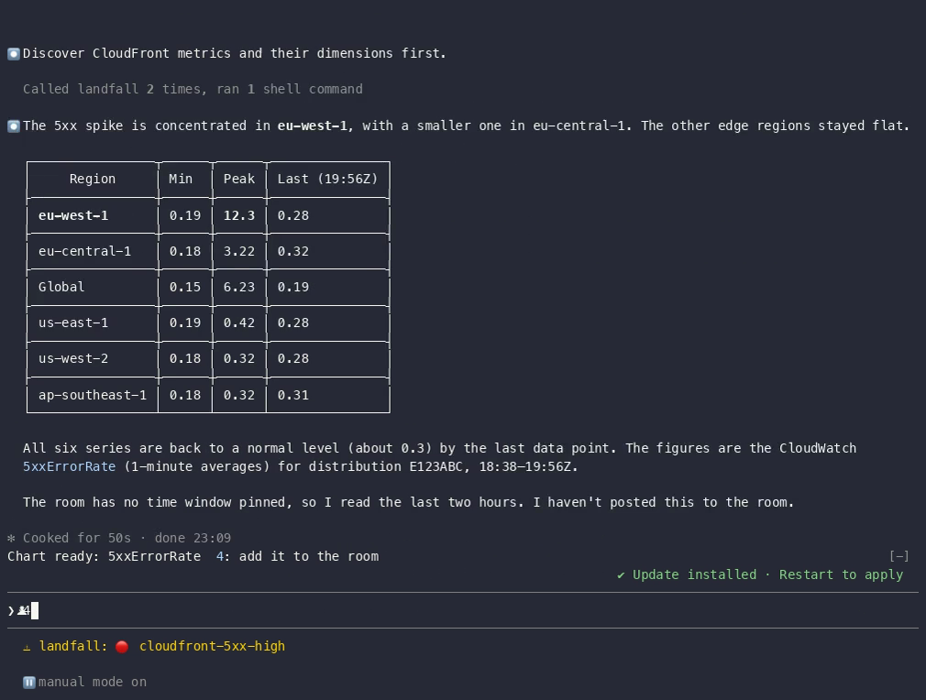Click the peak value 0.42 for us-east-1
This screenshot has height=700, width=926.
coord(238,323)
